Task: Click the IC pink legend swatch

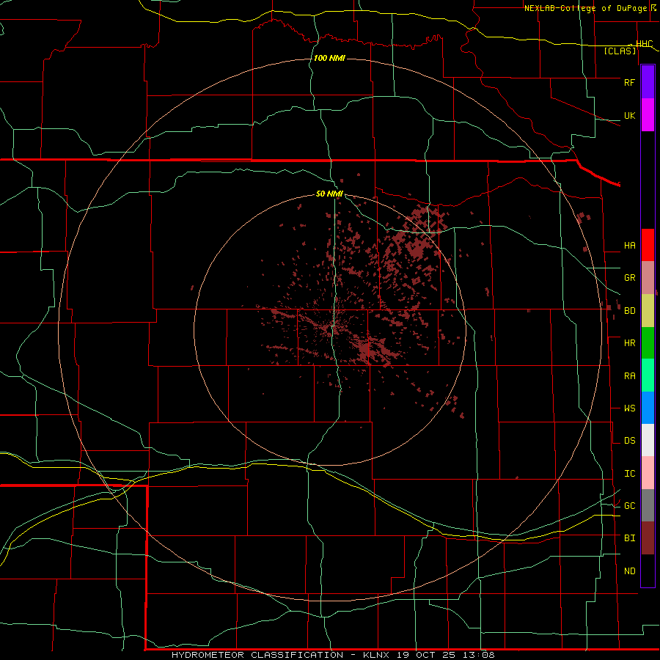Action: coord(648,473)
